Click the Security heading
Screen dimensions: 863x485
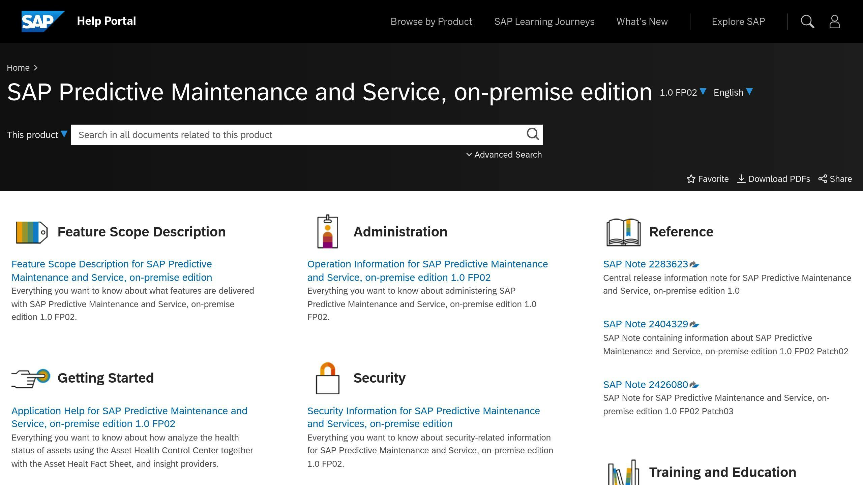point(379,378)
